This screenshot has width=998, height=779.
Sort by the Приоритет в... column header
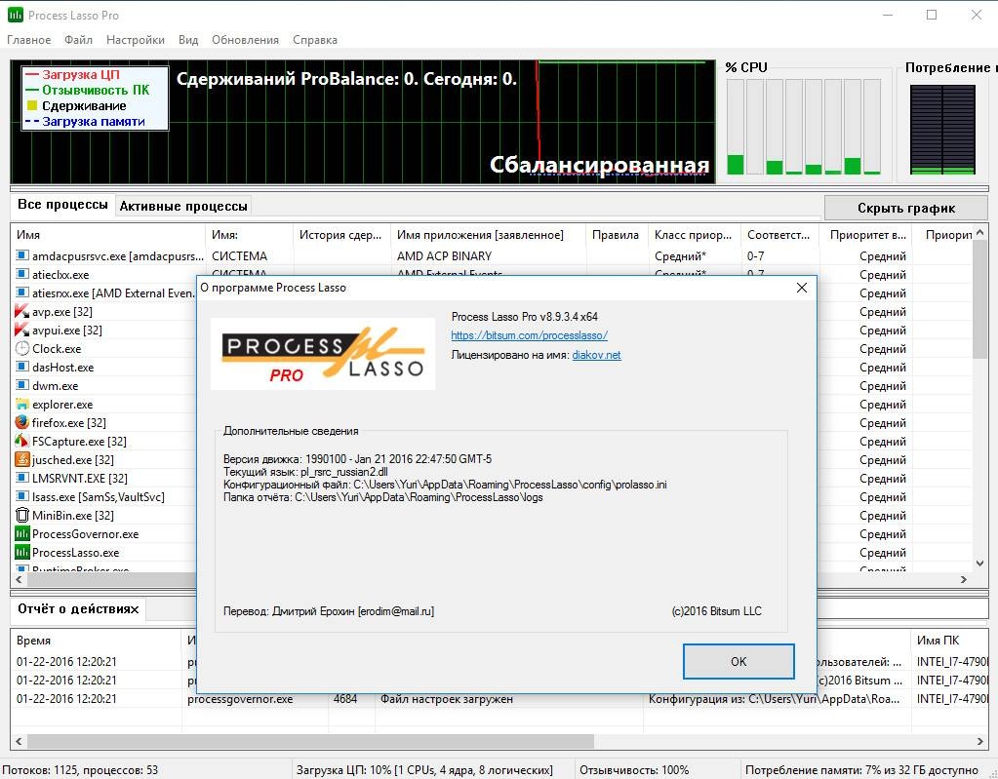click(x=865, y=235)
